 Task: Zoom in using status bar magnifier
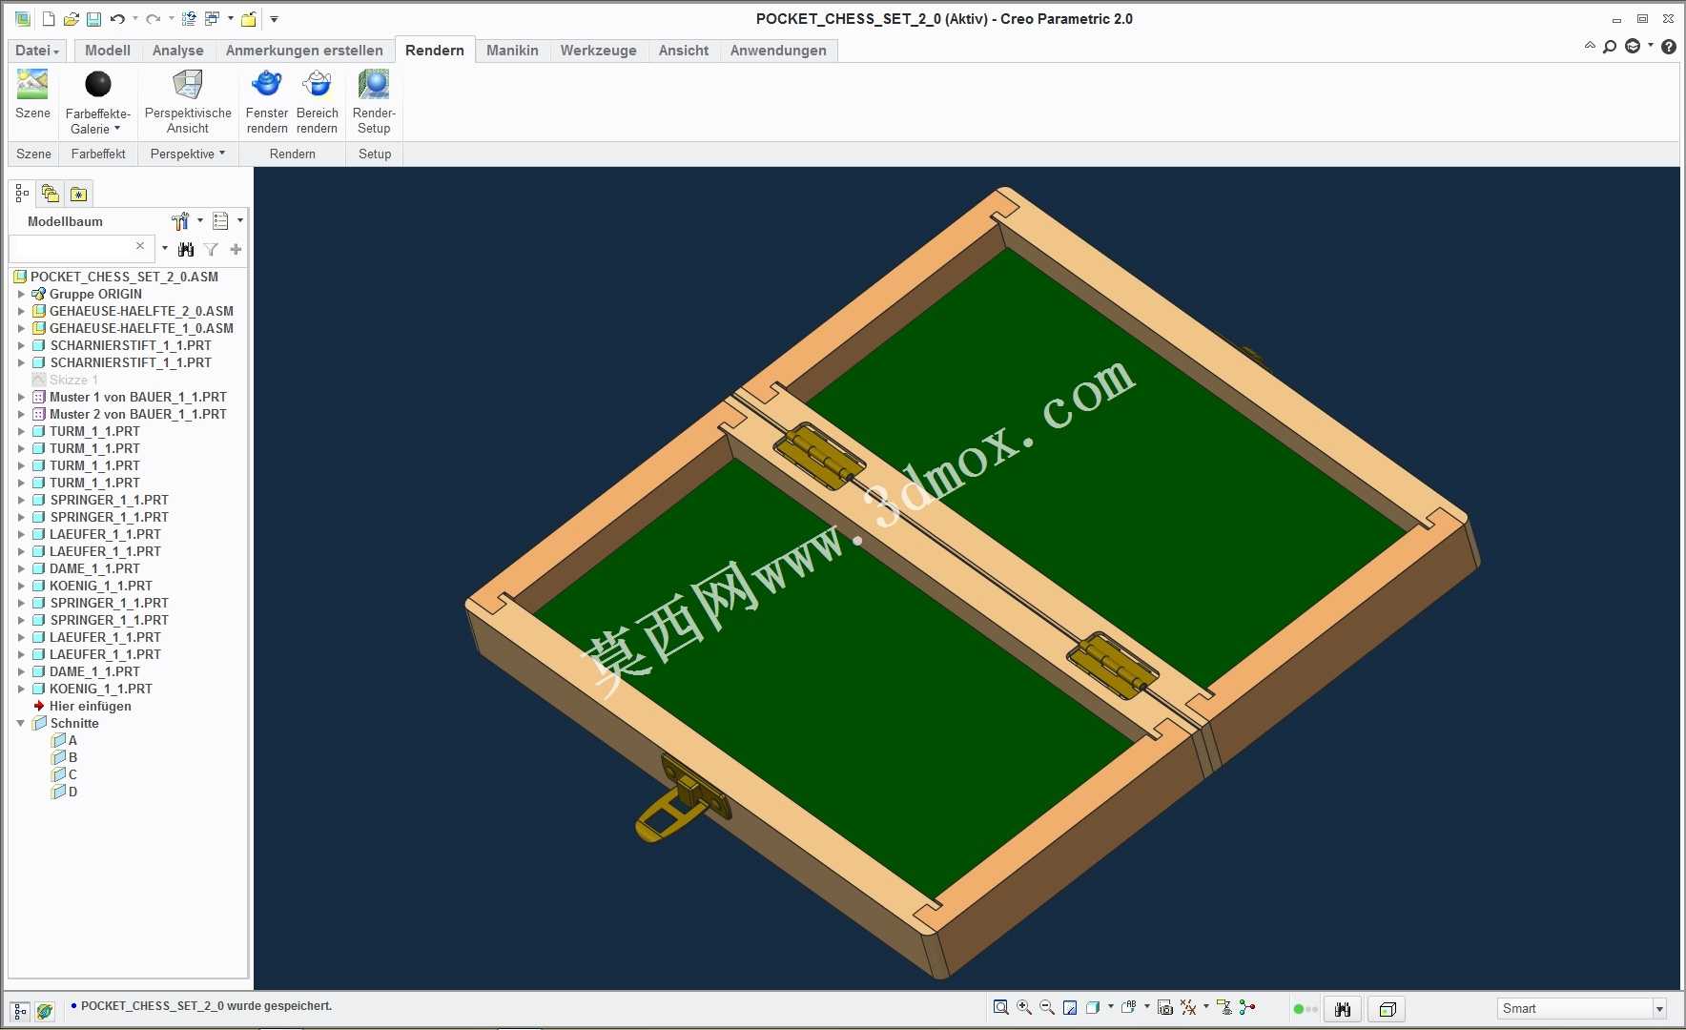pos(1024,1007)
